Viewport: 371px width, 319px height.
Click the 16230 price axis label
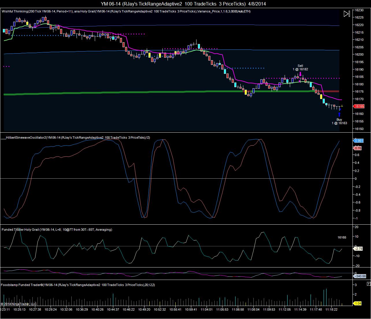coord(359,10)
